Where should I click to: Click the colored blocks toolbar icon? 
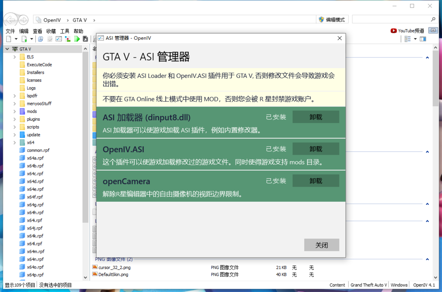point(67,39)
